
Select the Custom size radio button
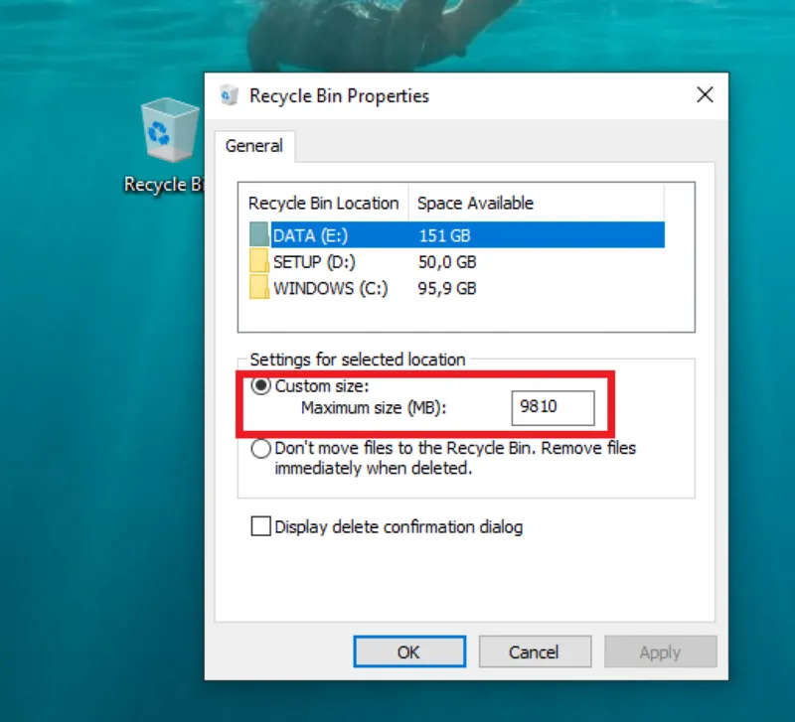coord(261,386)
